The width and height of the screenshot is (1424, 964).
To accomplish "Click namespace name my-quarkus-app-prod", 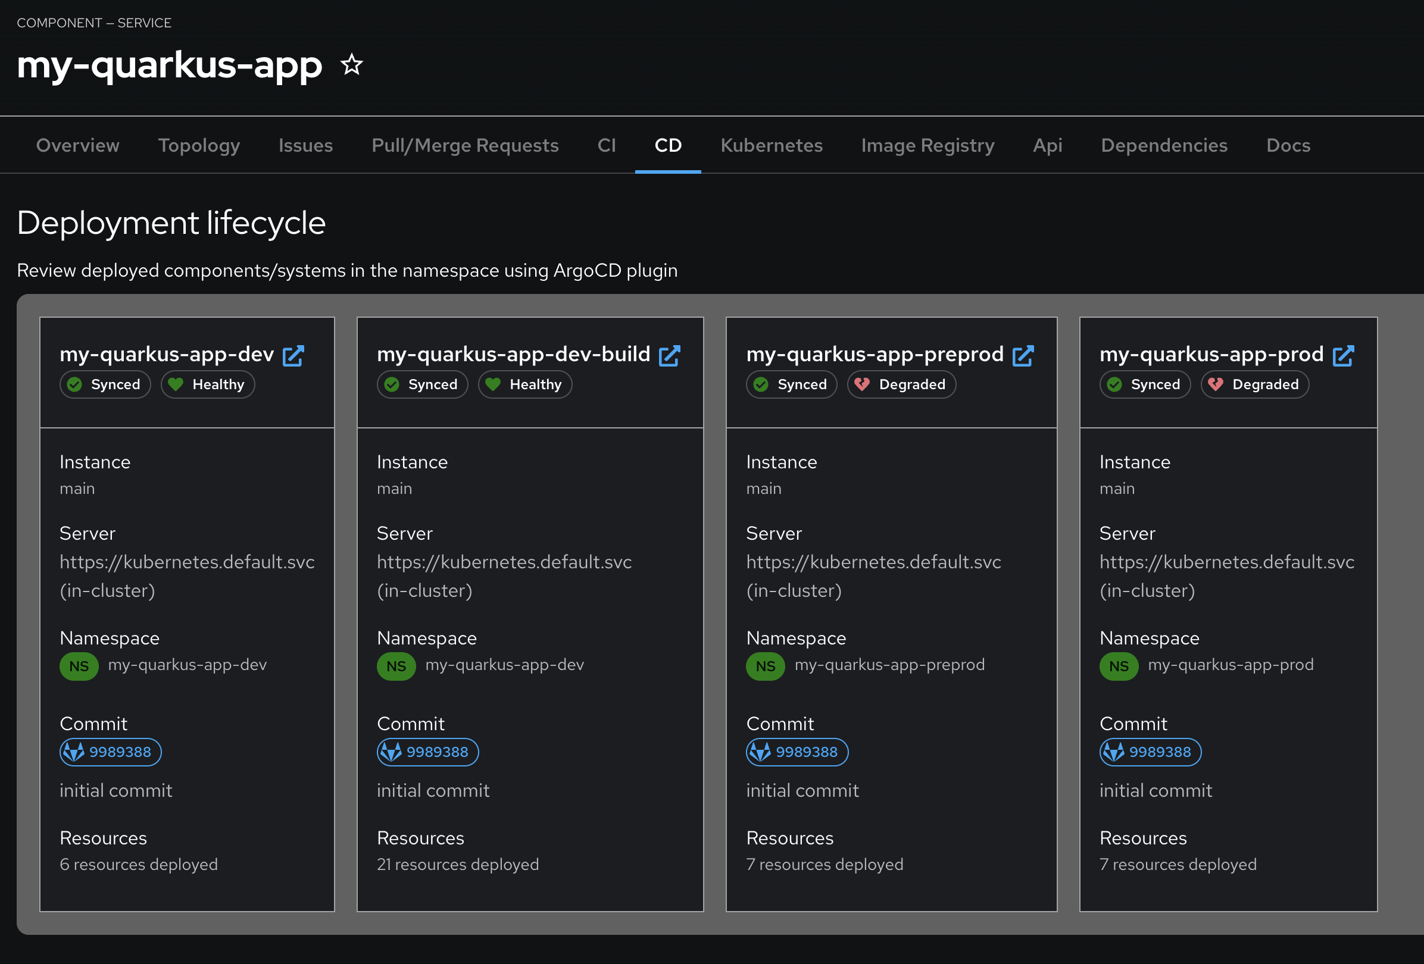I will [x=1231, y=665].
